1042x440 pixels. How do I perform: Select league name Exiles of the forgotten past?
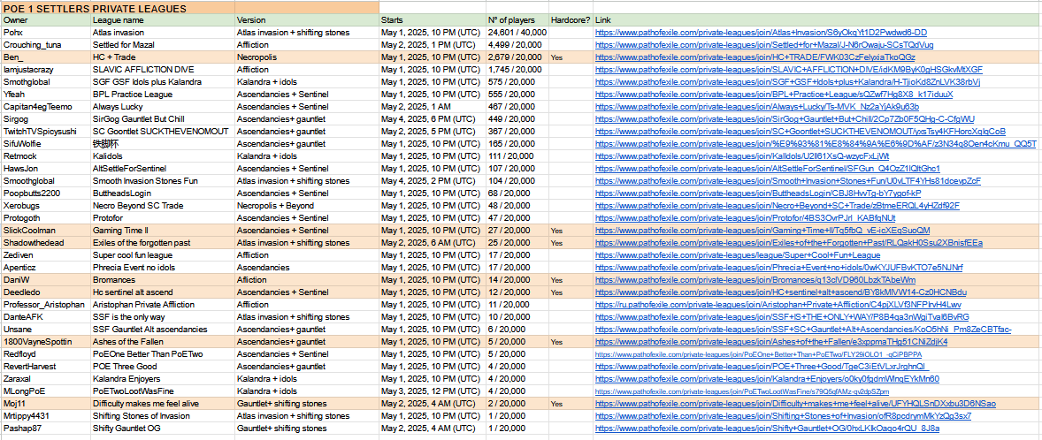[163, 243]
